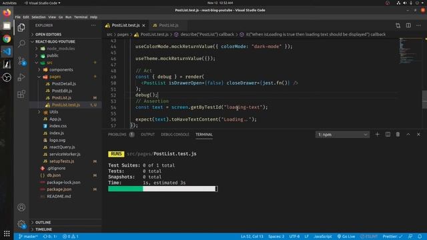Switch to the OUTPUT panel tab
The width and height of the screenshot is (427, 240).
[147, 135]
